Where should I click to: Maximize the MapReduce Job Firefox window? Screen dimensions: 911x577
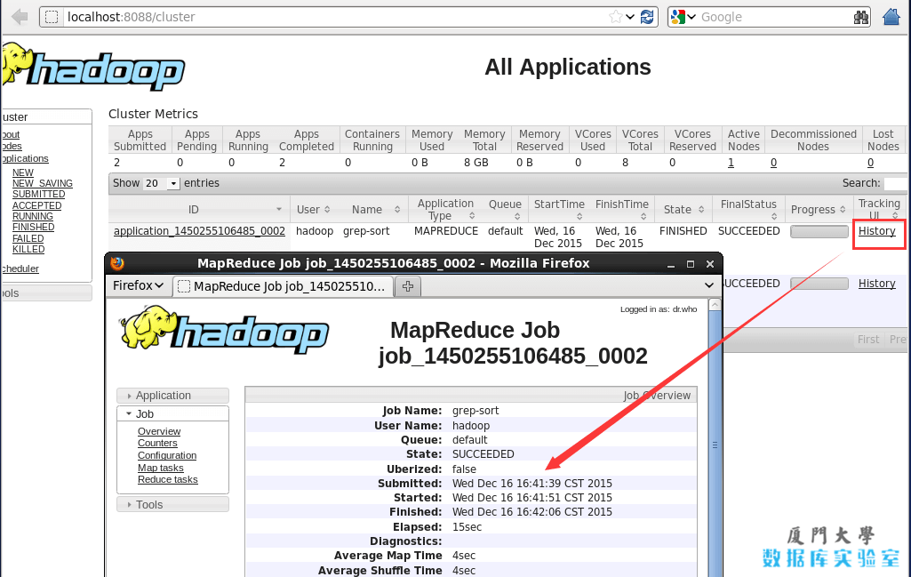(x=691, y=264)
